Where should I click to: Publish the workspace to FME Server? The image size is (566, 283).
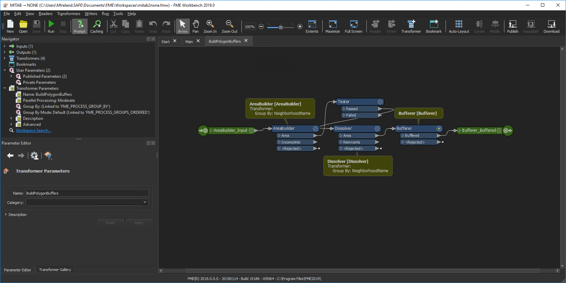513,26
